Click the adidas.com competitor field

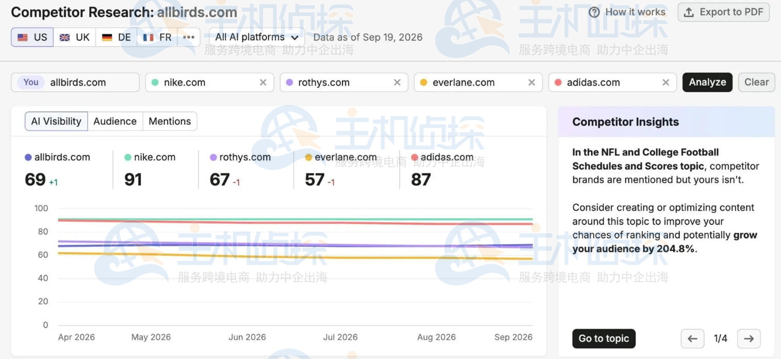pos(612,83)
